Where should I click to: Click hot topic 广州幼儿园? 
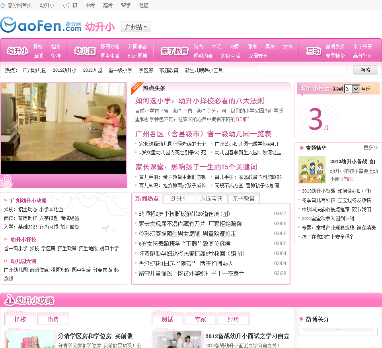[x=34, y=70]
